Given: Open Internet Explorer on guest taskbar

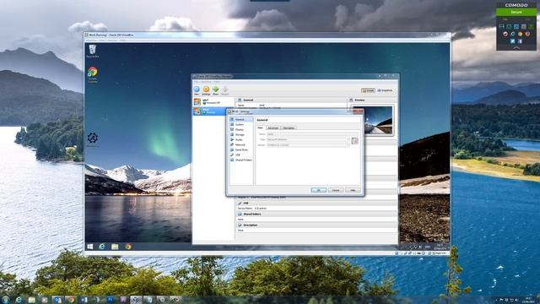Looking at the screenshot, I should [x=102, y=247].
